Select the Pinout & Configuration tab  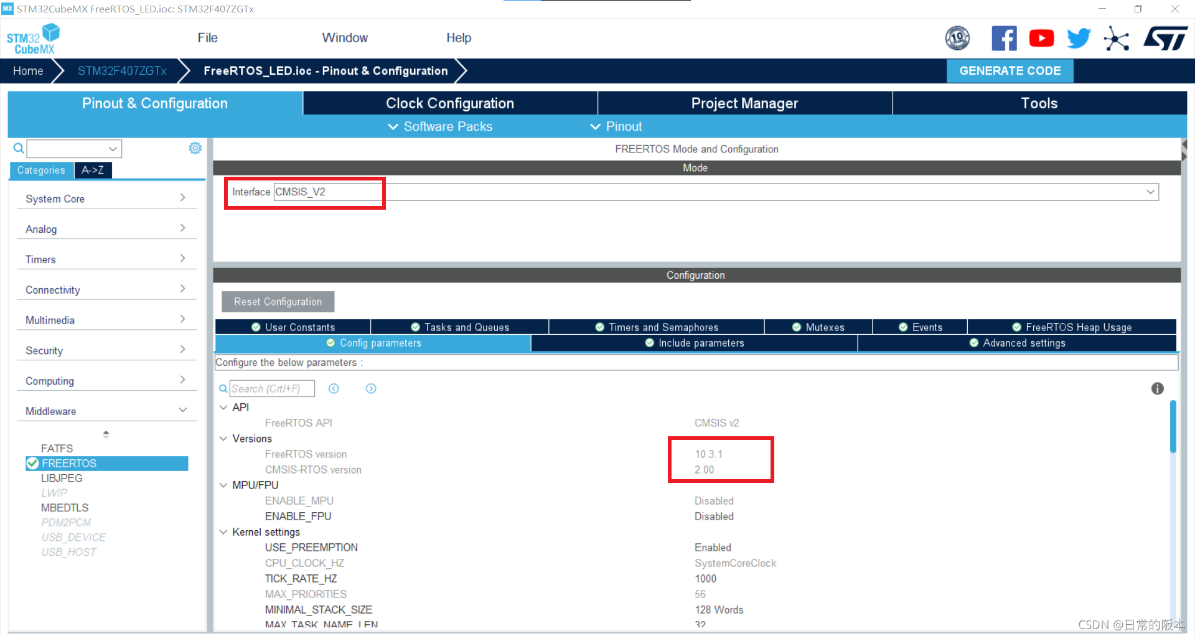(155, 103)
